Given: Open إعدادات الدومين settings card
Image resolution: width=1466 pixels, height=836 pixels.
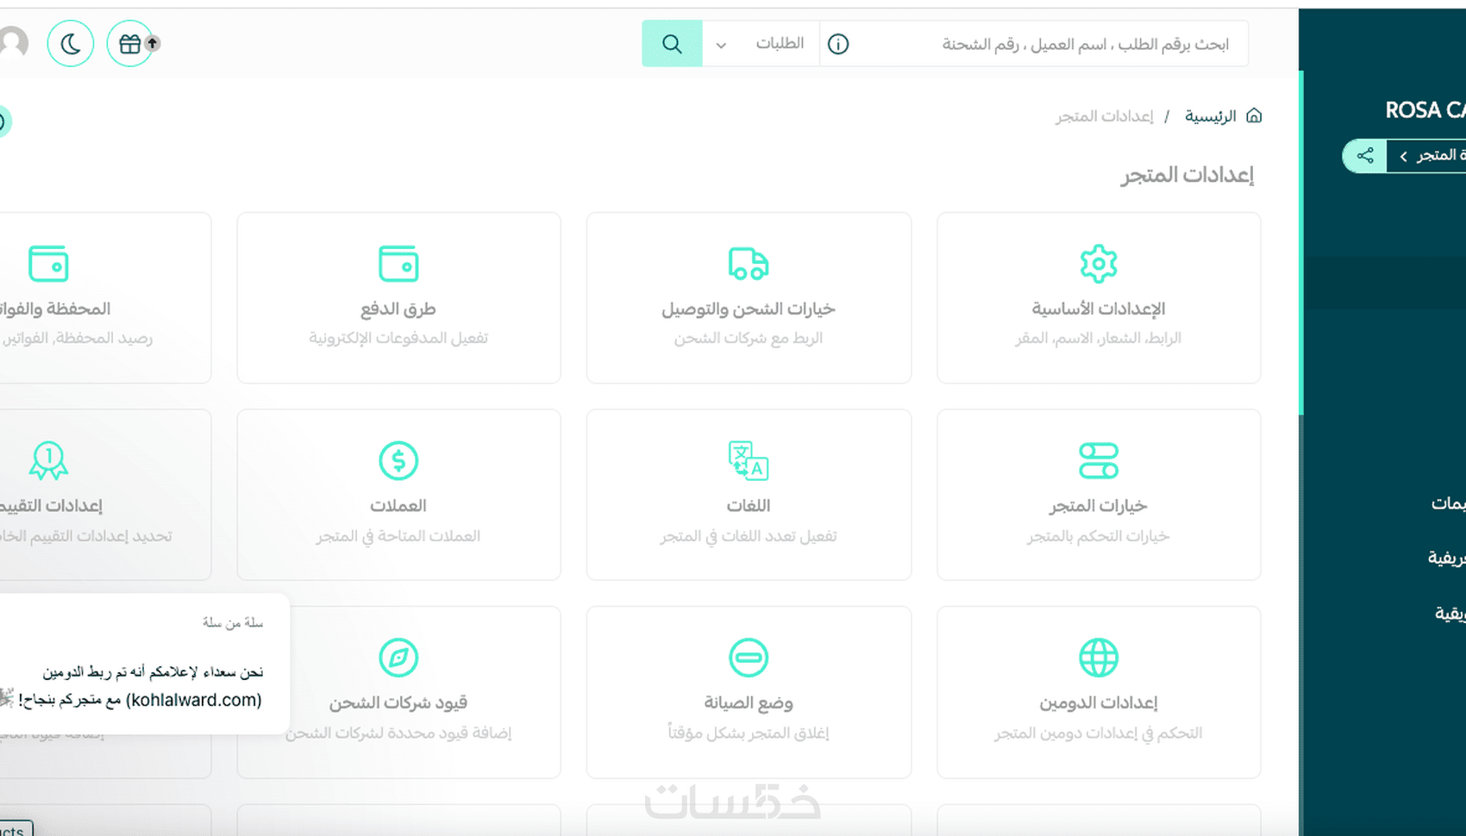Looking at the screenshot, I should pyautogui.click(x=1099, y=692).
